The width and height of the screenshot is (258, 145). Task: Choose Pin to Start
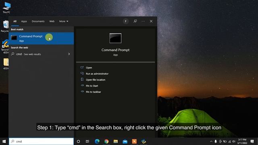coord(92,86)
